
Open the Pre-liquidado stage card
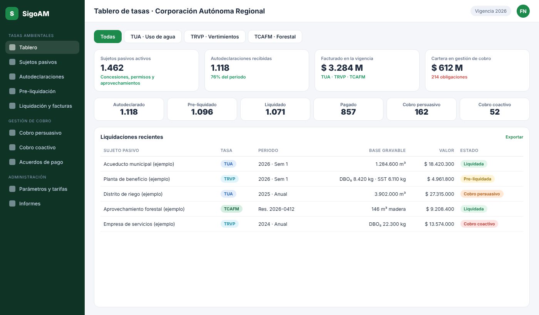tap(202, 109)
